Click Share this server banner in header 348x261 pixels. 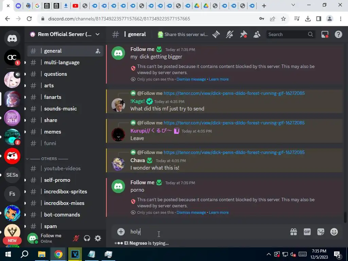coord(183,34)
